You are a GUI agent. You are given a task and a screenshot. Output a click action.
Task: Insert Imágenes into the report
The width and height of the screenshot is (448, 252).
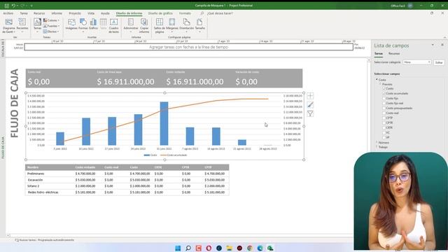point(71,24)
